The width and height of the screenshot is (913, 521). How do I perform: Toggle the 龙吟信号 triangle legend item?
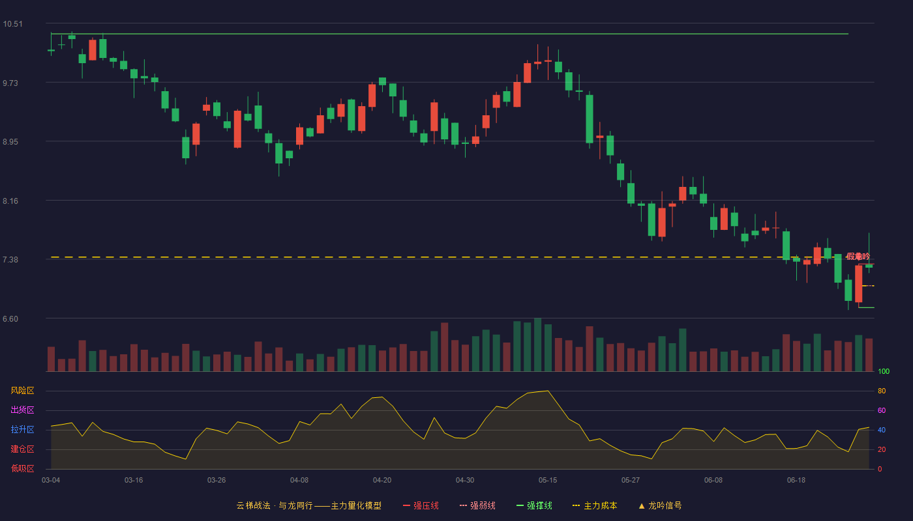(x=660, y=505)
